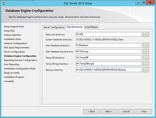Screen dimensions: 156x118
Task: Browse for the User database log directory
Action: click(x=146, y=51)
